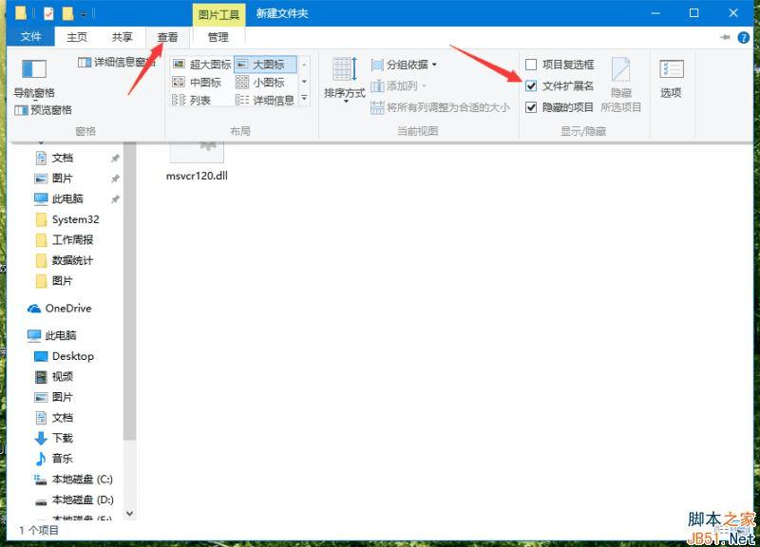Click Hide selected items (隐藏所选项目)
The image size is (760, 547).
click(621, 85)
